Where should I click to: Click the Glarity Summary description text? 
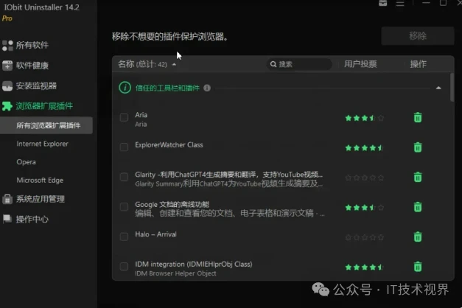point(228,183)
